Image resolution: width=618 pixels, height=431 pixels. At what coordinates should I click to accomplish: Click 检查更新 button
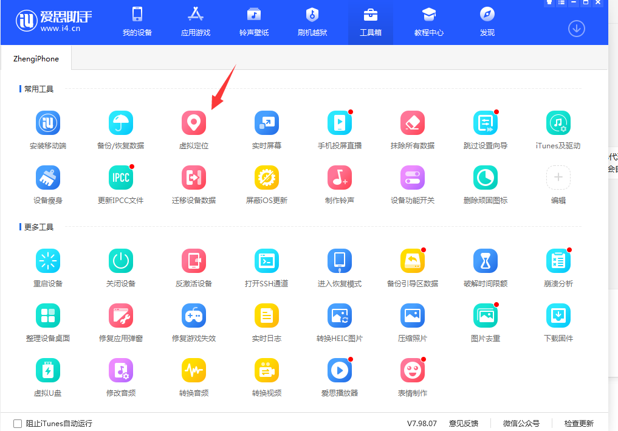(579, 424)
